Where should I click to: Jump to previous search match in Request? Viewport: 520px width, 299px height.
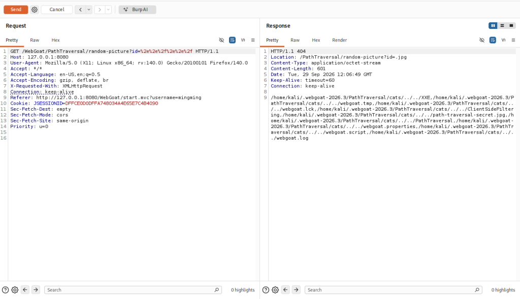point(25,290)
